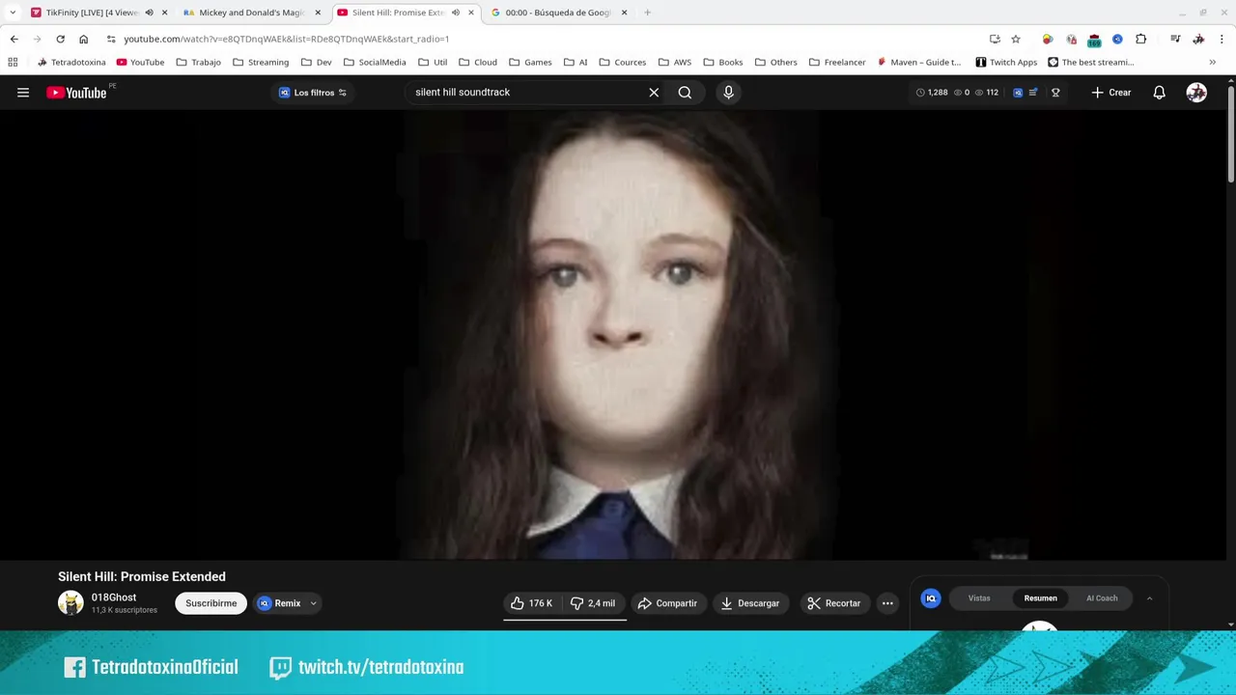Open Maven Guide bookmark
Image resolution: width=1236 pixels, height=695 pixels.
click(x=918, y=62)
